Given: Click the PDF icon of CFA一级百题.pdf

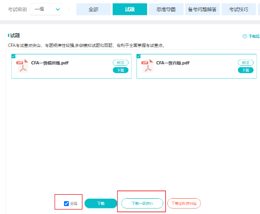Looking at the screenshot, I should click(x=147, y=66).
